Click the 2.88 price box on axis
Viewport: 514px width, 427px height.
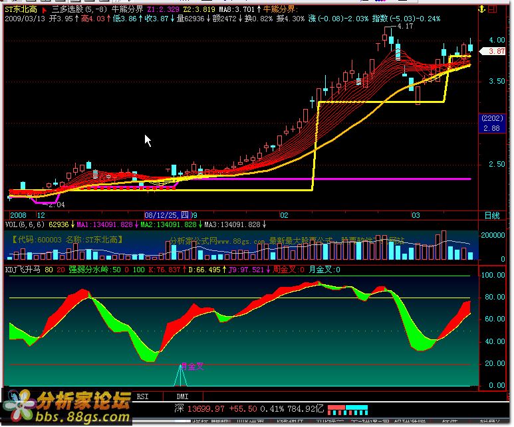pyautogui.click(x=491, y=128)
